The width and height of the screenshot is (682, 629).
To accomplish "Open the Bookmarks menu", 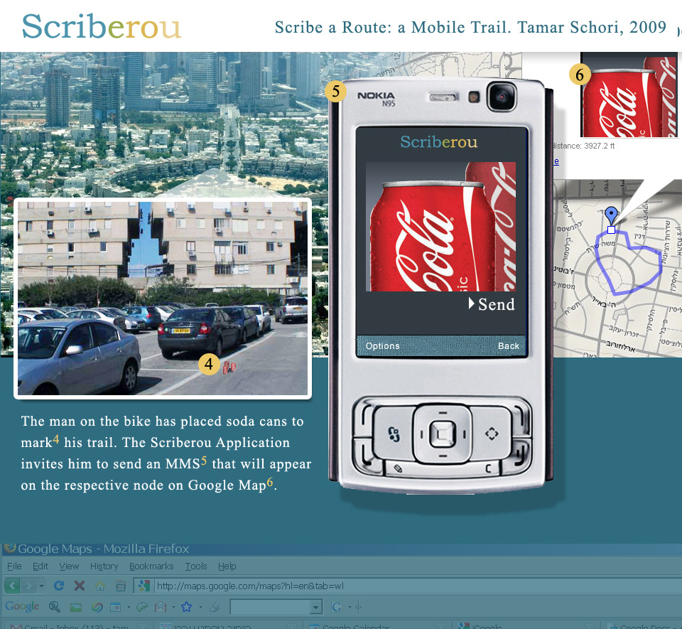I will tap(151, 566).
